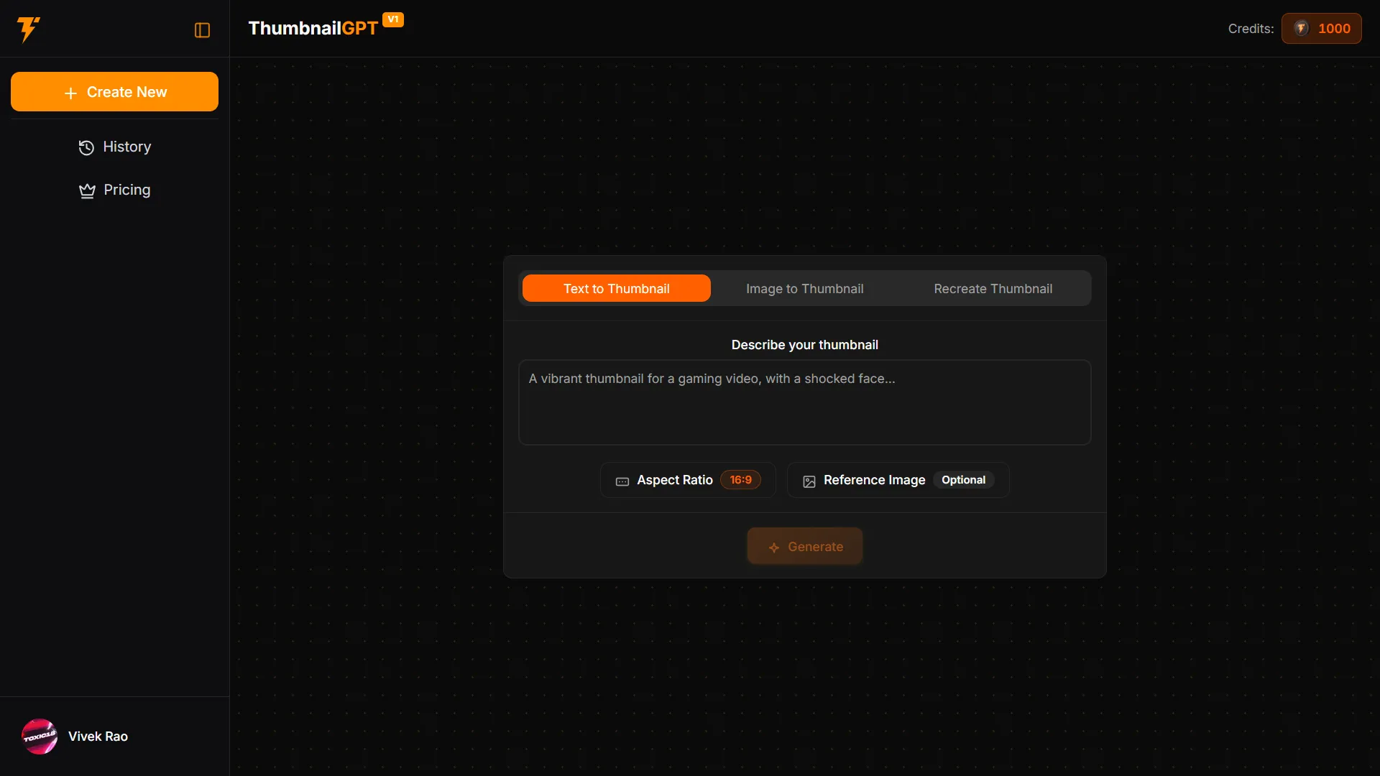This screenshot has width=1380, height=776.
Task: Open the Reference Image optional upload
Action: click(898, 480)
